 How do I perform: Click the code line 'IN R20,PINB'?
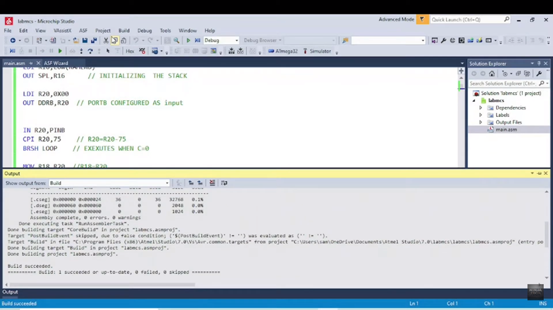click(44, 130)
